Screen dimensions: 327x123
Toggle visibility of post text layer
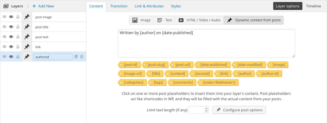[x=11, y=37]
